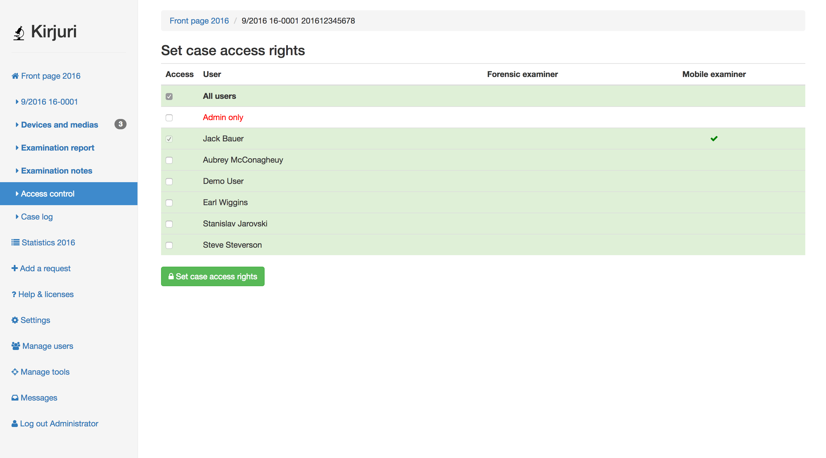Click the home icon beside Front page 2016
This screenshot has height=458, width=826.
pos(15,76)
